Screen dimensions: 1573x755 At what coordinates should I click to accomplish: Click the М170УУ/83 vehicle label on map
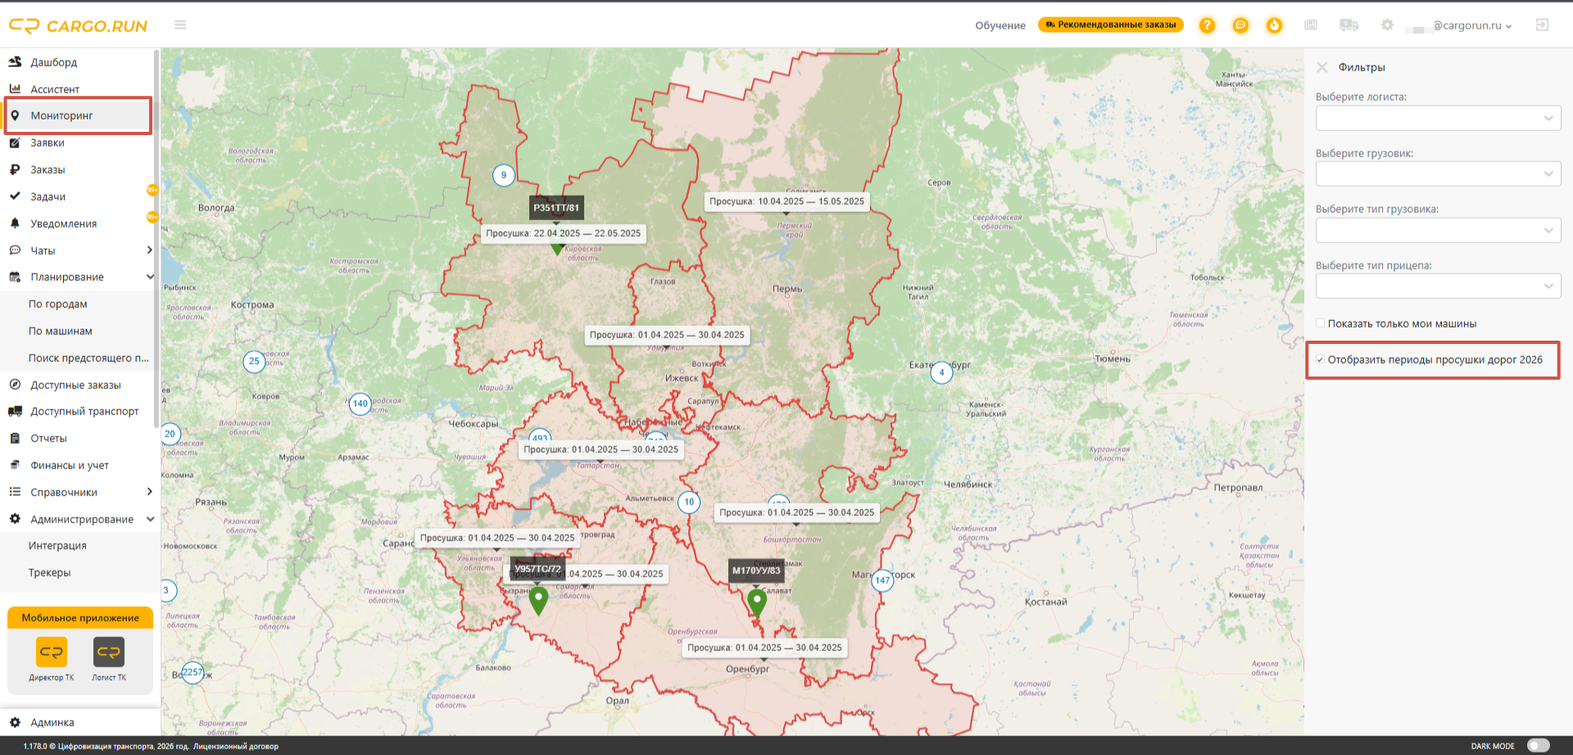click(756, 571)
